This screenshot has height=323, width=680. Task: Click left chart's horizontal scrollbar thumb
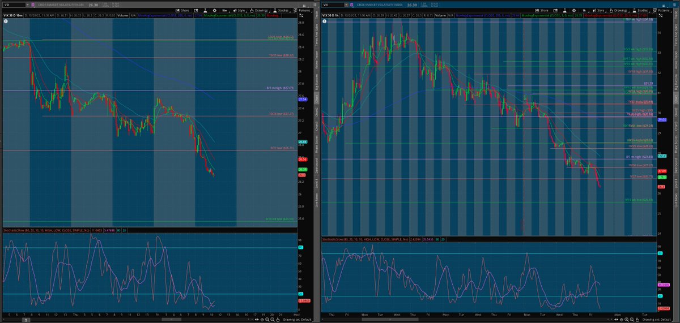coord(171,319)
